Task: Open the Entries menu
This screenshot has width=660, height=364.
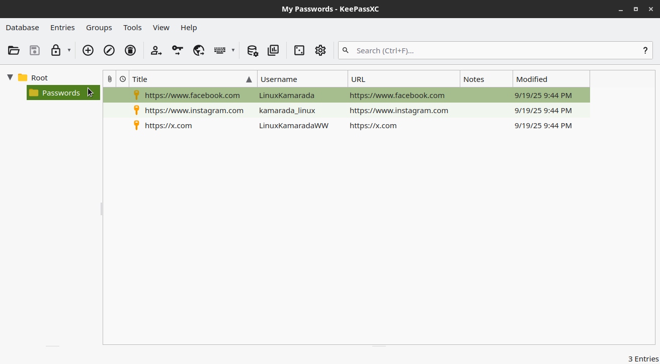Action: pos(62,28)
